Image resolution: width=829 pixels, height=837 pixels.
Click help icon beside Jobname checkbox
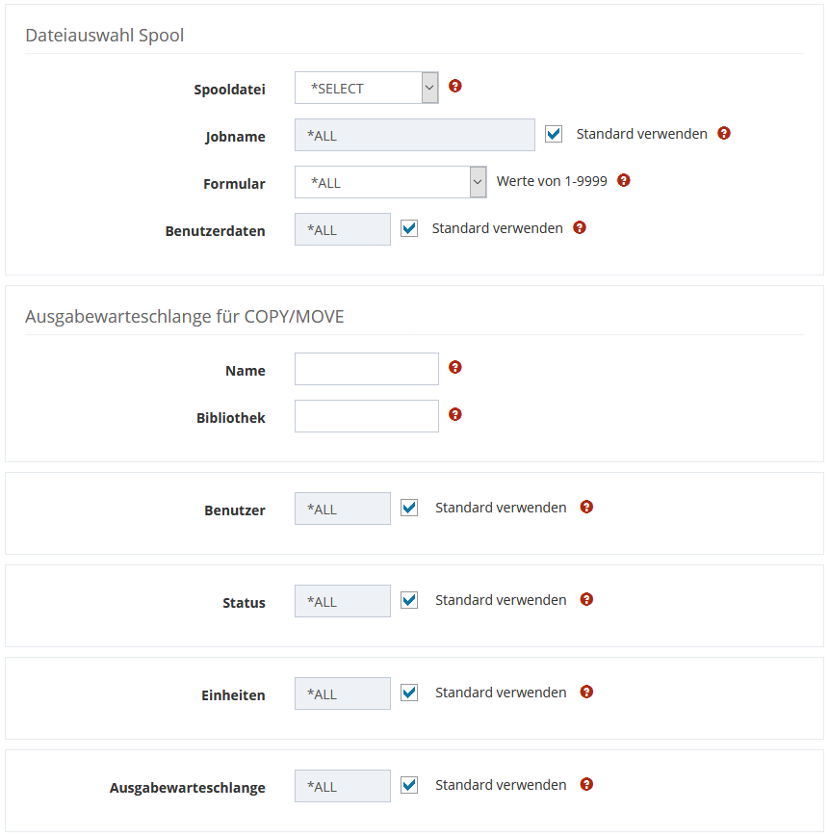coord(724,133)
